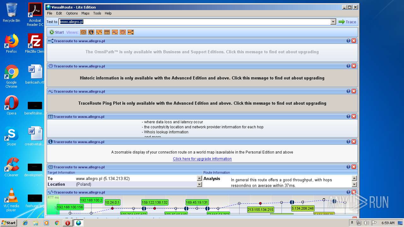Click help icon on table view panel
The width and height of the screenshot is (404, 227).
(348, 116)
